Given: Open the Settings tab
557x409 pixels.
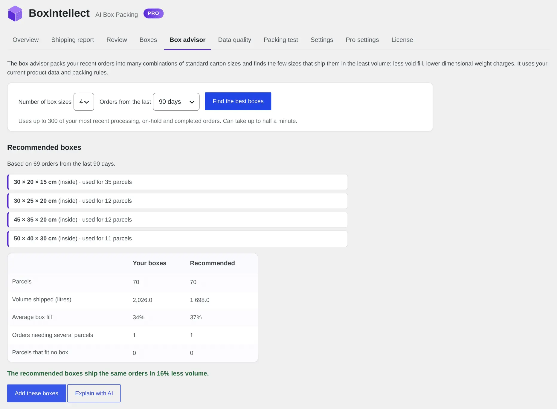Looking at the screenshot, I should (322, 40).
